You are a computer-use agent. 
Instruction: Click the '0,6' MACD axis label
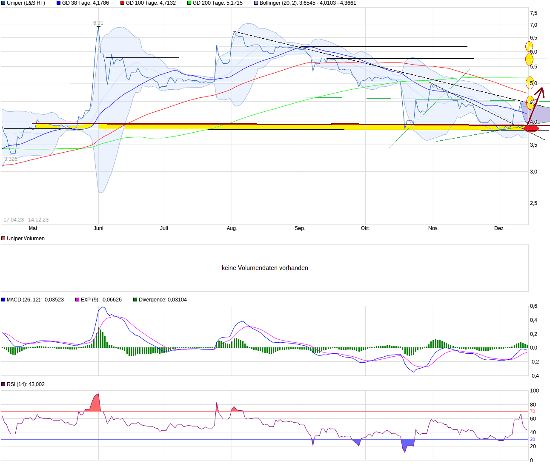pos(533,306)
